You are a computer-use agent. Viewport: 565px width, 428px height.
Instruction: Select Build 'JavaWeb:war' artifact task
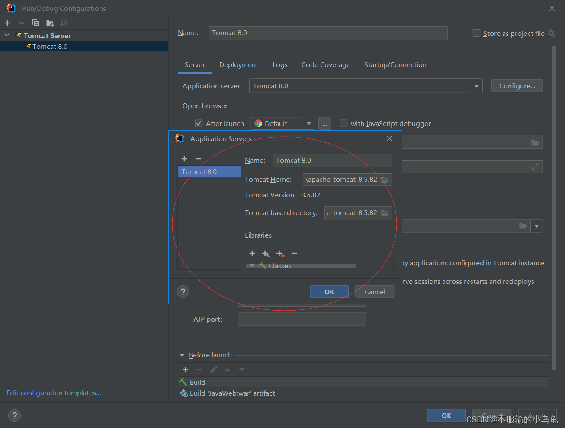(x=363, y=393)
